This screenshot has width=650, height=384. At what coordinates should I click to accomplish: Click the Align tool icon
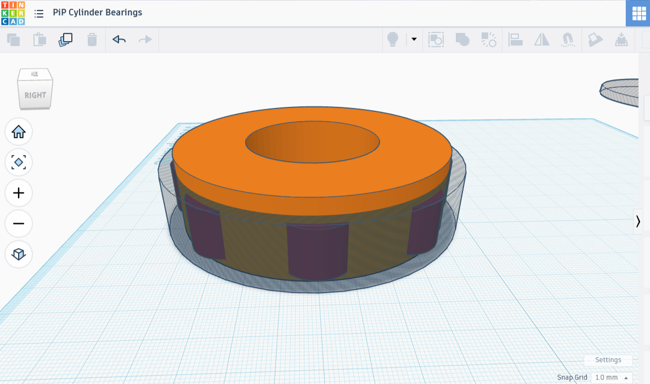pos(515,40)
